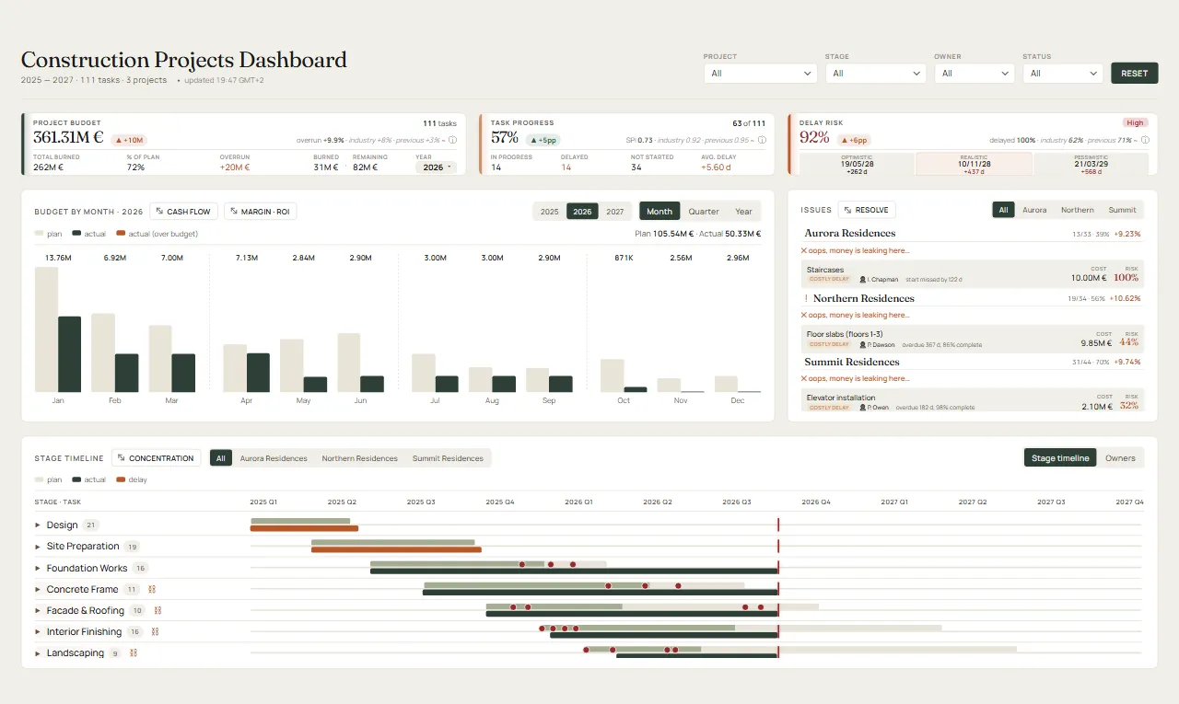This screenshot has height=704, width=1179.
Task: Select the Realistic delay scenario card
Action: point(974,164)
